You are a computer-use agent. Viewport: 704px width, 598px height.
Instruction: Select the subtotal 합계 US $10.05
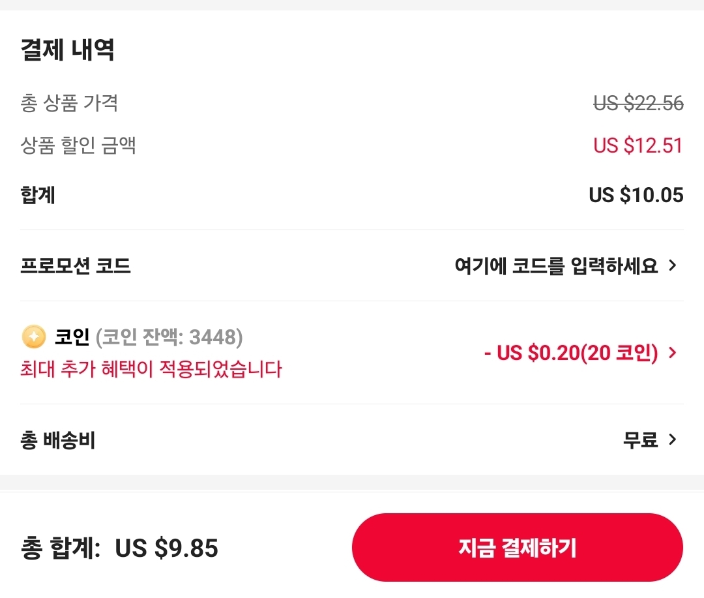pyautogui.click(x=634, y=194)
